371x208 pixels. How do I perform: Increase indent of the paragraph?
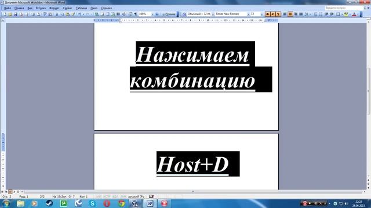click(332, 14)
